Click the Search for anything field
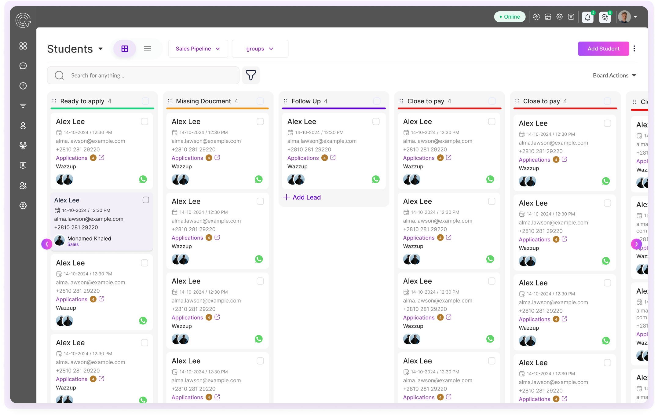658x418 pixels. (x=143, y=75)
